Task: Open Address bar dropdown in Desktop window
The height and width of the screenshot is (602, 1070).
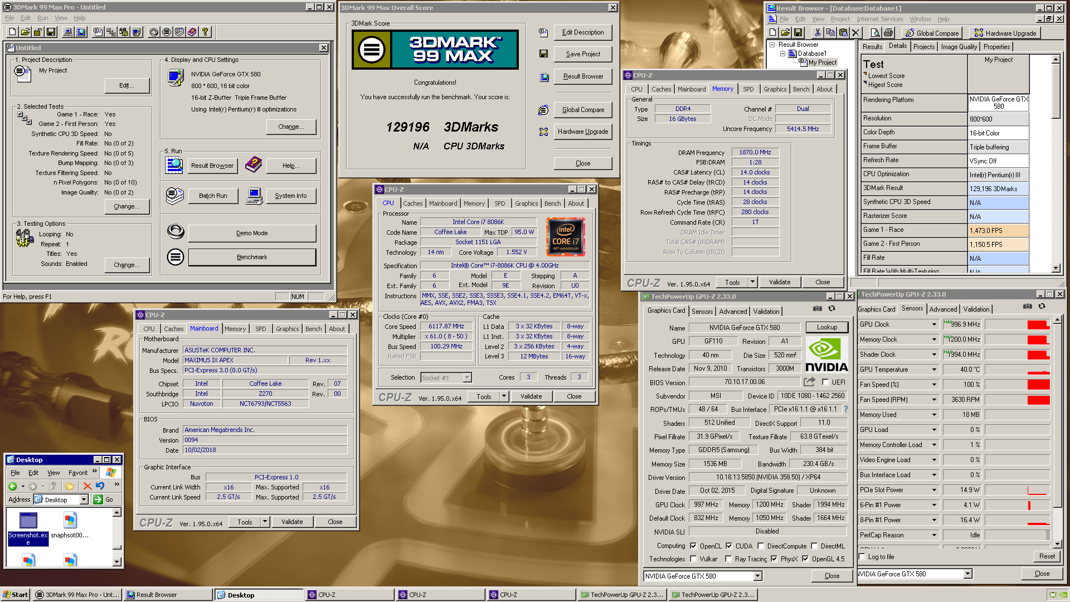Action: point(84,500)
